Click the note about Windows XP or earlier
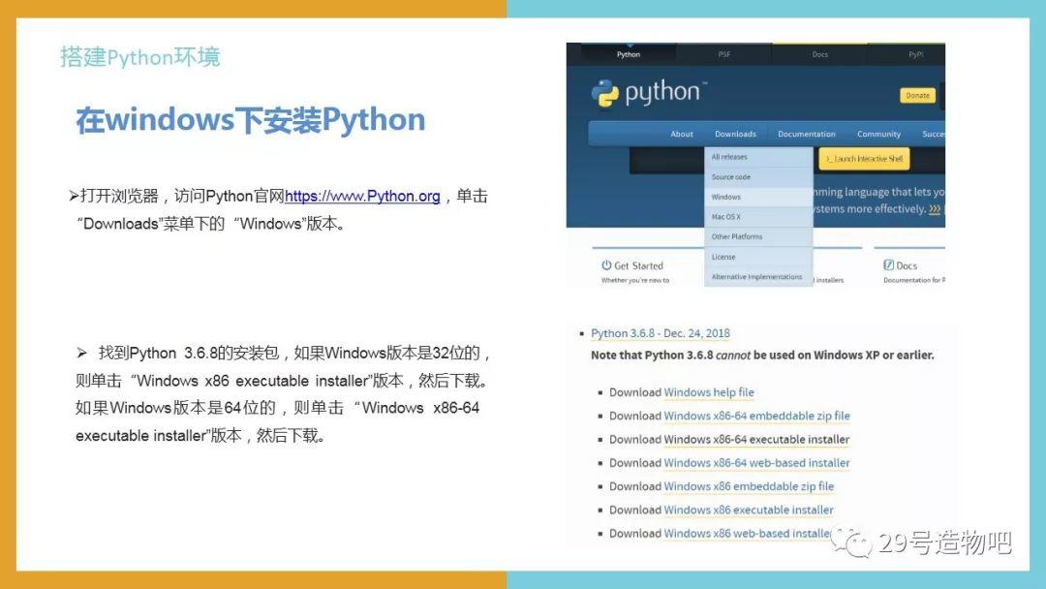Screen dimensions: 1046x589 coord(762,355)
